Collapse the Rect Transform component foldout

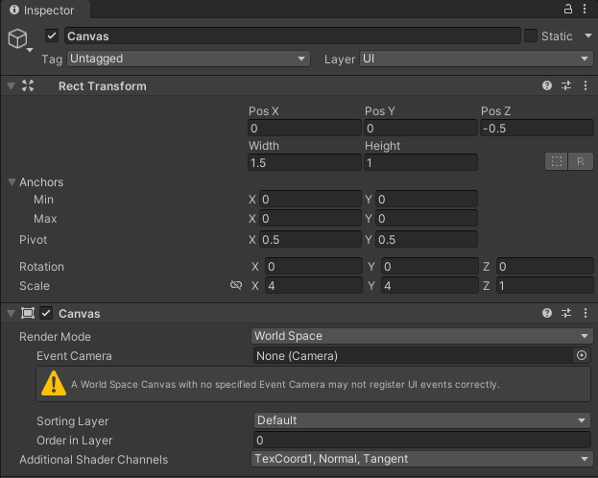pyautogui.click(x=12, y=85)
